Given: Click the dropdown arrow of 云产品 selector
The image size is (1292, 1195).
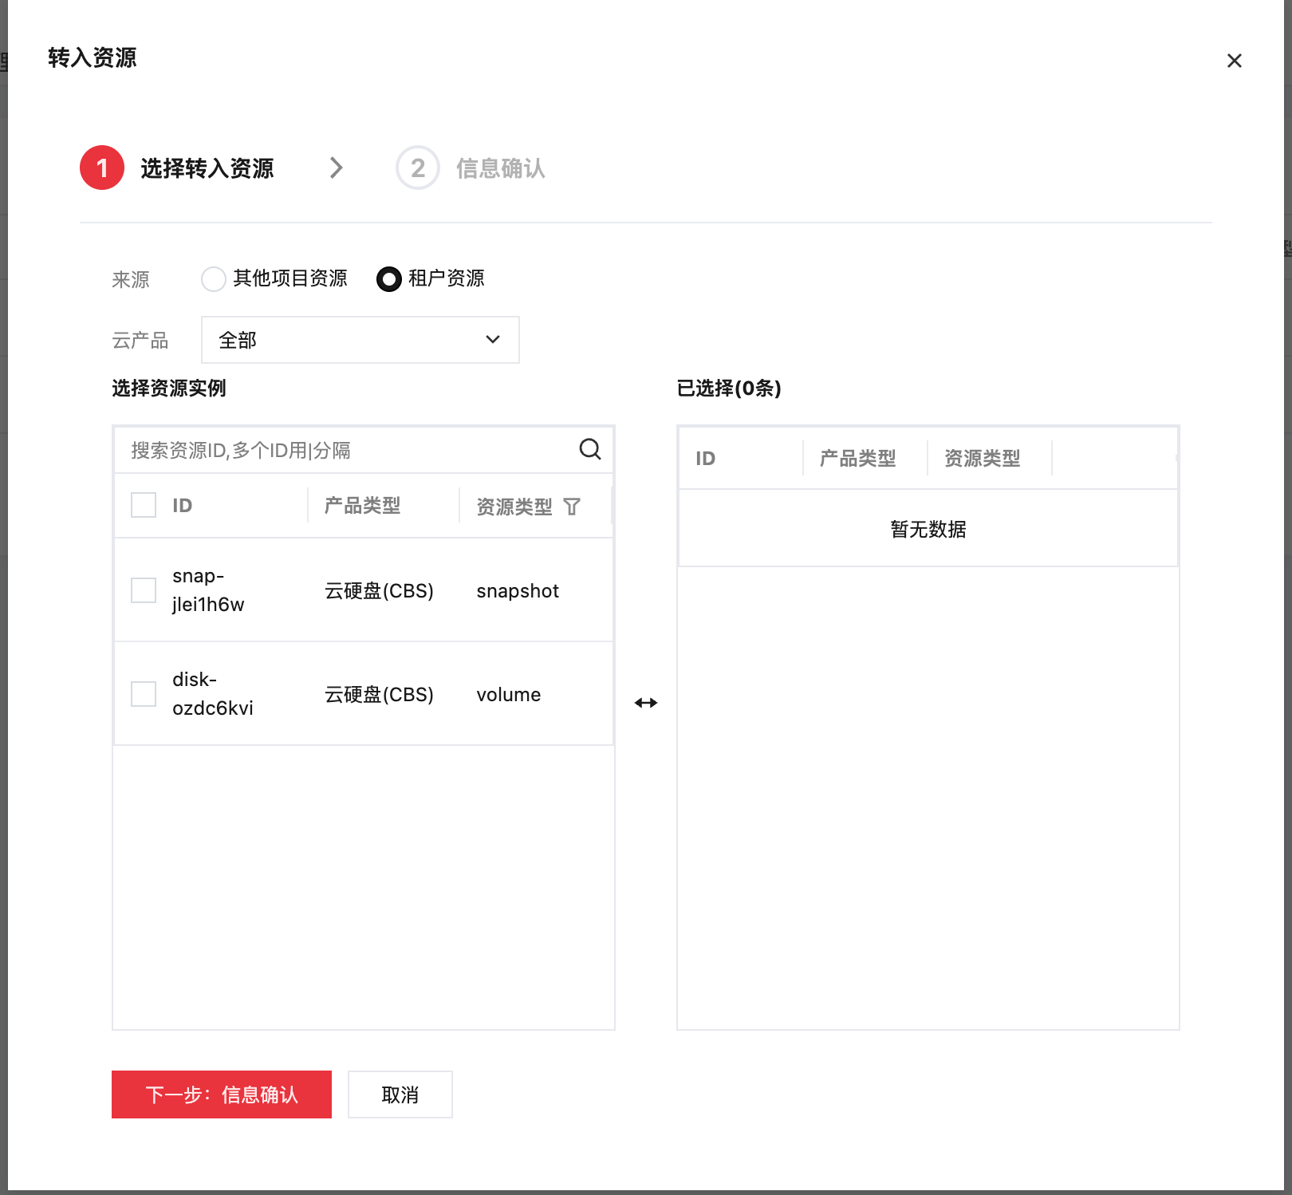Looking at the screenshot, I should [x=493, y=340].
